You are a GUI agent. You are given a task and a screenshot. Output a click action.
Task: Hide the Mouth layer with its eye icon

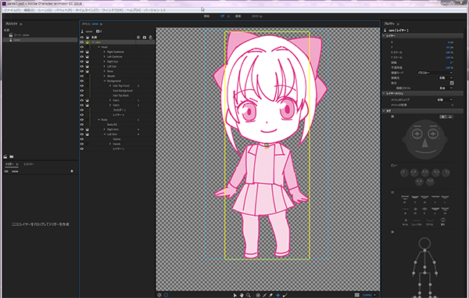click(81, 76)
